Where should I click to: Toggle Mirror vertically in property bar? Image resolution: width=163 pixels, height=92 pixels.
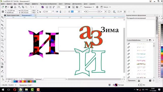tap(61, 12)
